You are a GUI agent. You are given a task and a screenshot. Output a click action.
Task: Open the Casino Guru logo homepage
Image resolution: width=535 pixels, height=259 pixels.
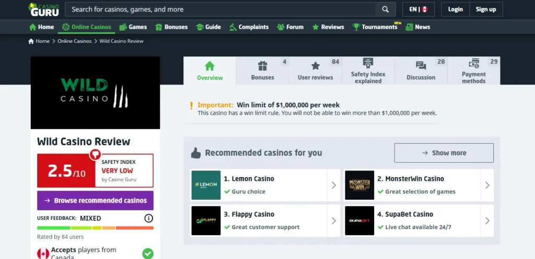tap(43, 9)
